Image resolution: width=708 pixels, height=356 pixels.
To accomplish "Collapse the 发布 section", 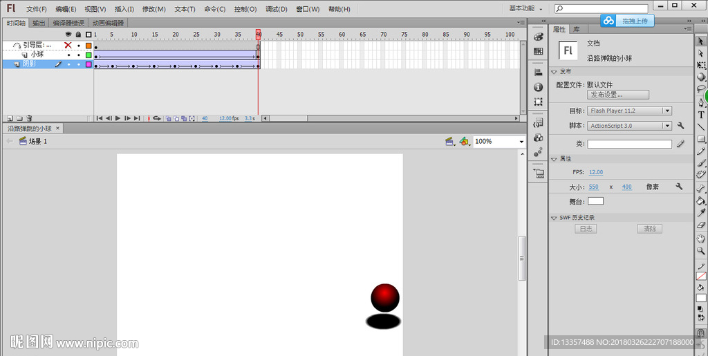I will click(x=554, y=72).
